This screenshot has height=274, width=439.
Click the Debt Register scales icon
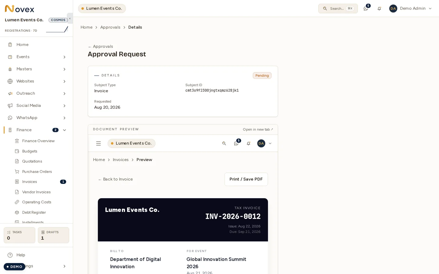17,213
